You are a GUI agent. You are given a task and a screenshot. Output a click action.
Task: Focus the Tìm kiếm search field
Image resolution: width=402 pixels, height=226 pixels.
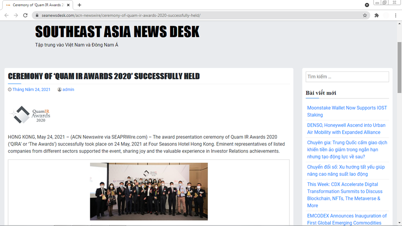(347, 77)
